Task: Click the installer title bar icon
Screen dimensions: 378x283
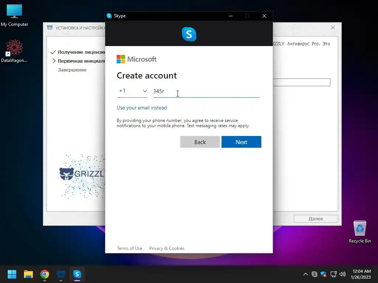Action: point(50,28)
